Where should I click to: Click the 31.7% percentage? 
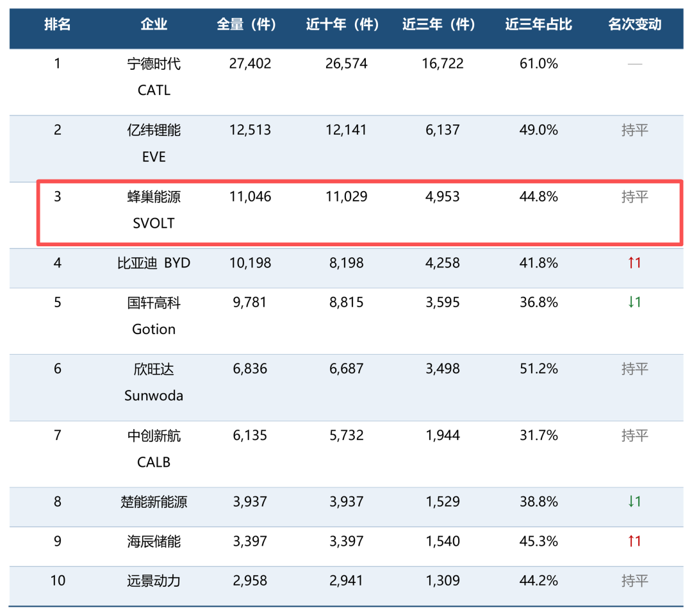(x=538, y=435)
